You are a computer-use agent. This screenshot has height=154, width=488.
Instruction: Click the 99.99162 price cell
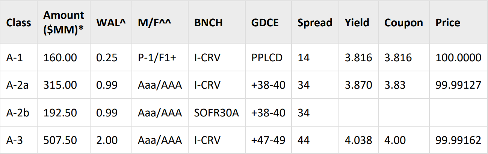click(x=458, y=140)
